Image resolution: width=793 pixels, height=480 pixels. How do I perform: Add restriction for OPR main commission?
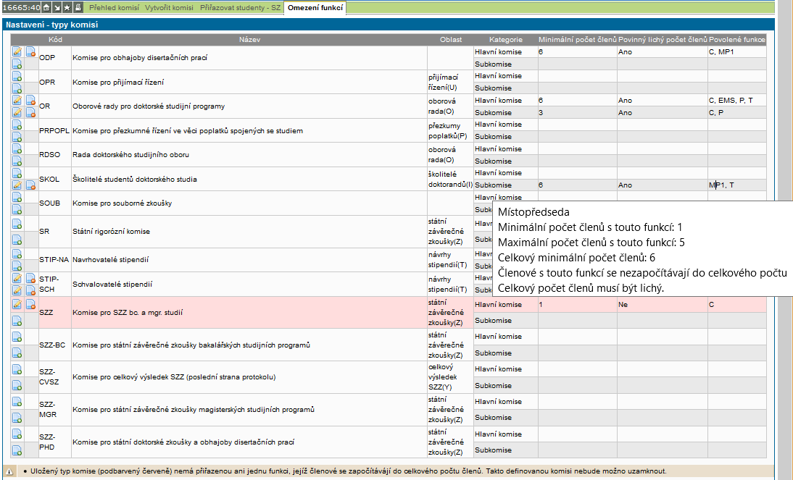pyautogui.click(x=17, y=76)
